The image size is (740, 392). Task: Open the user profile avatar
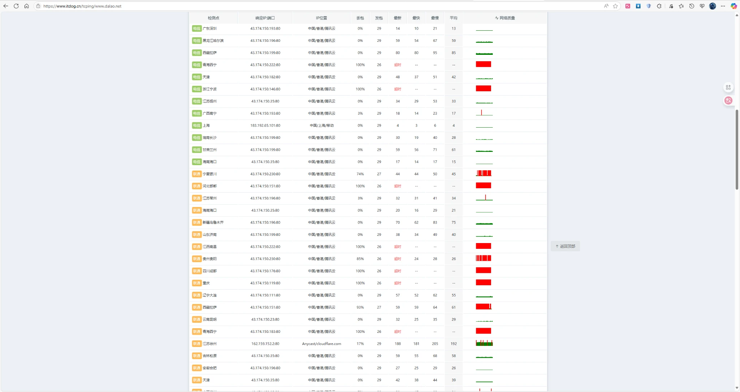coord(713,6)
